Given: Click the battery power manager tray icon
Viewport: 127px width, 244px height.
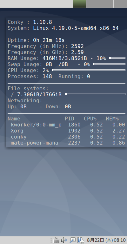Looking at the screenshot, I should (81, 240).
